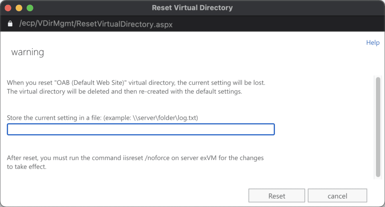Click the exVM server name
Image resolution: width=385 pixels, height=207 pixels.
point(208,158)
